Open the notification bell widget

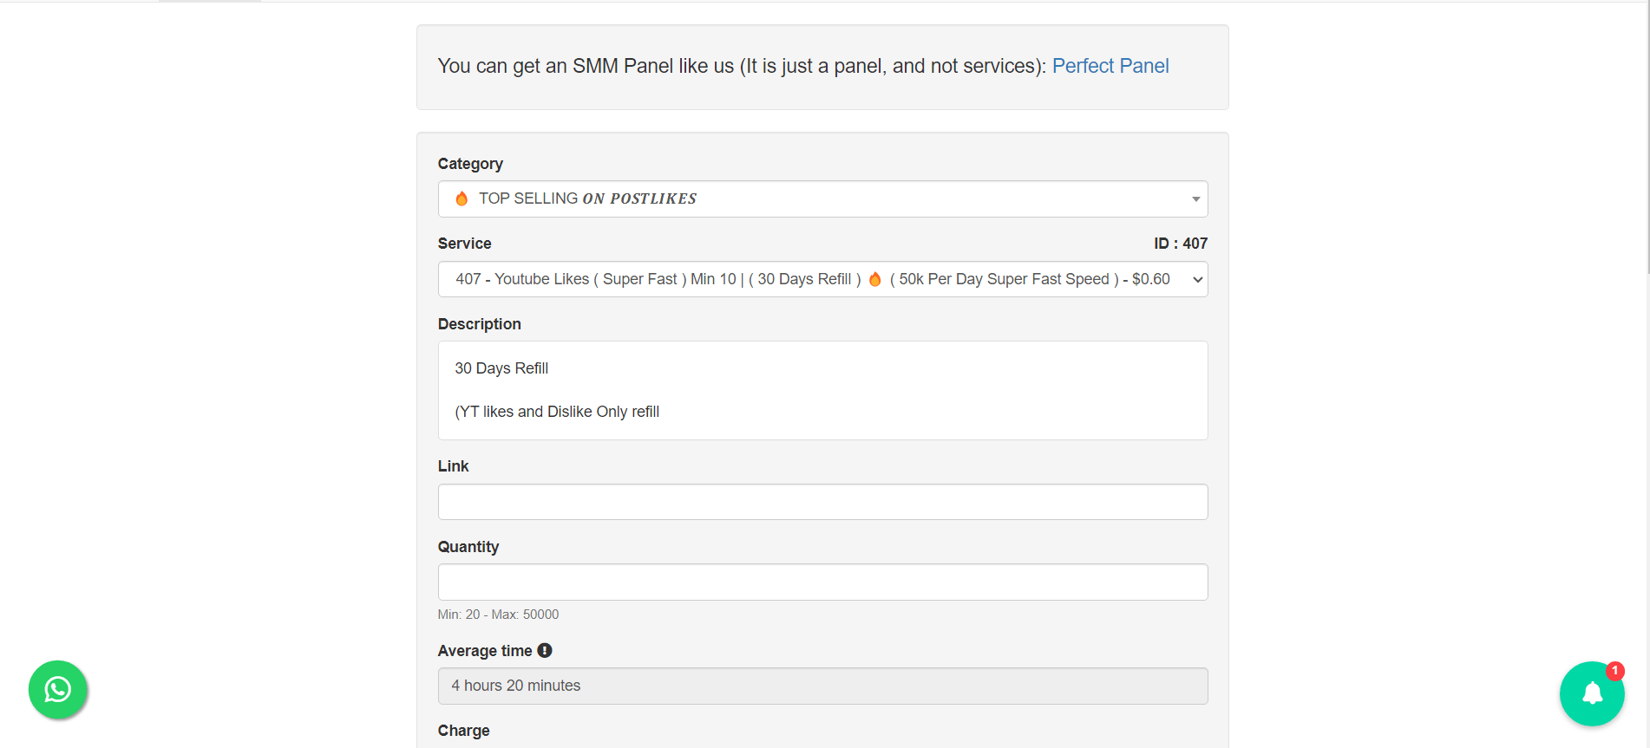(1591, 693)
